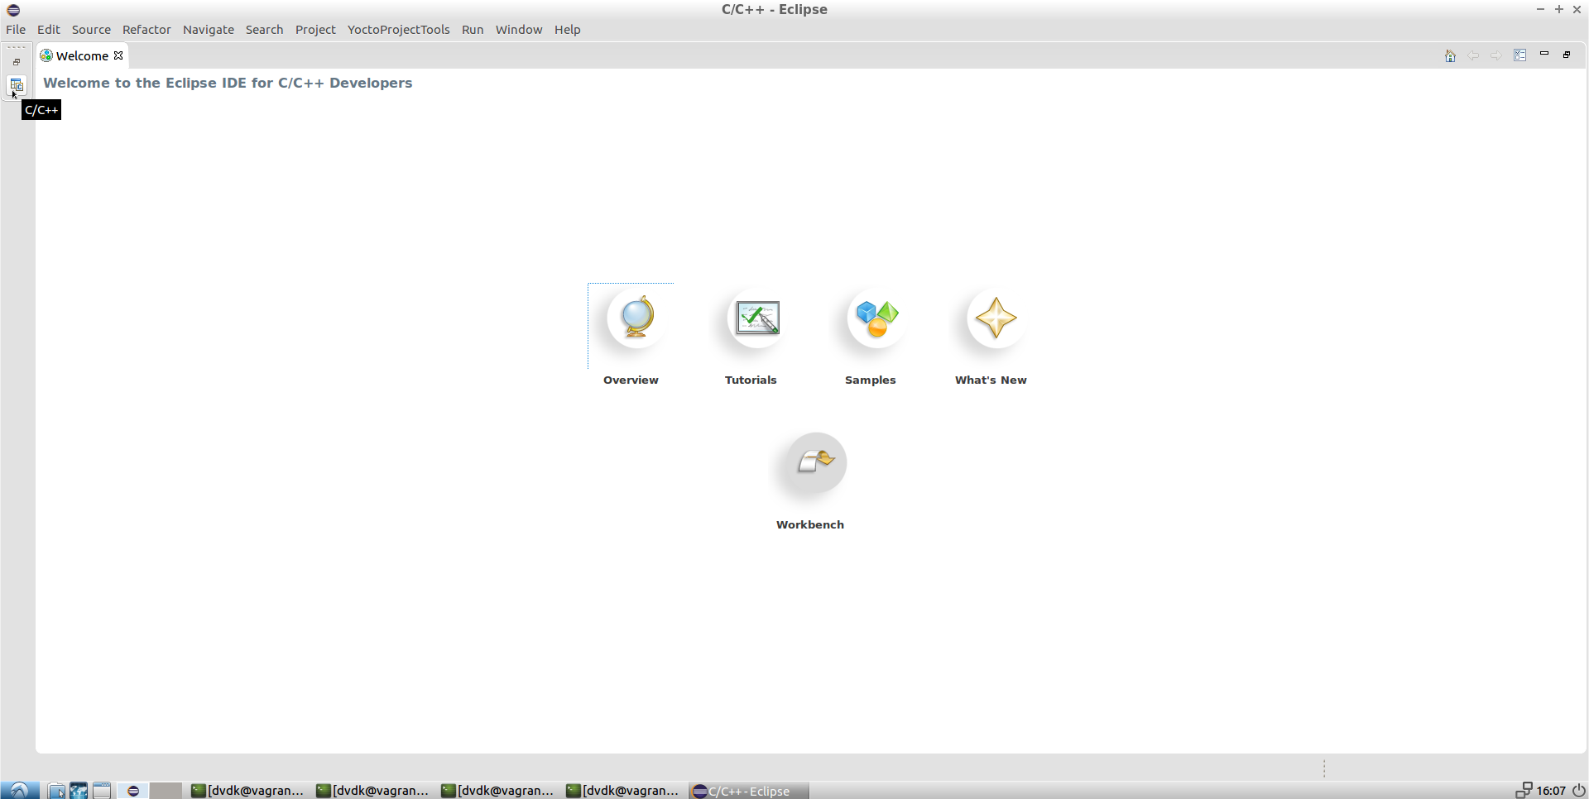Switch to first dvdk@vagrant terminal in taskbar
The image size is (1589, 799).
(x=248, y=791)
